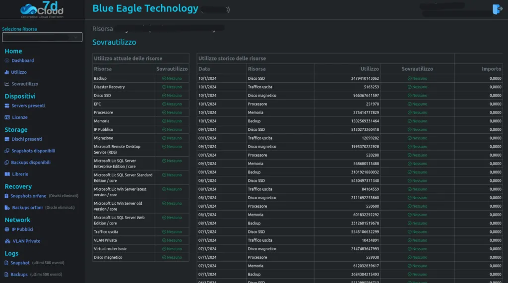The width and height of the screenshot is (508, 283).
Task: Click the VLAN Private network icon
Action: tap(7, 241)
